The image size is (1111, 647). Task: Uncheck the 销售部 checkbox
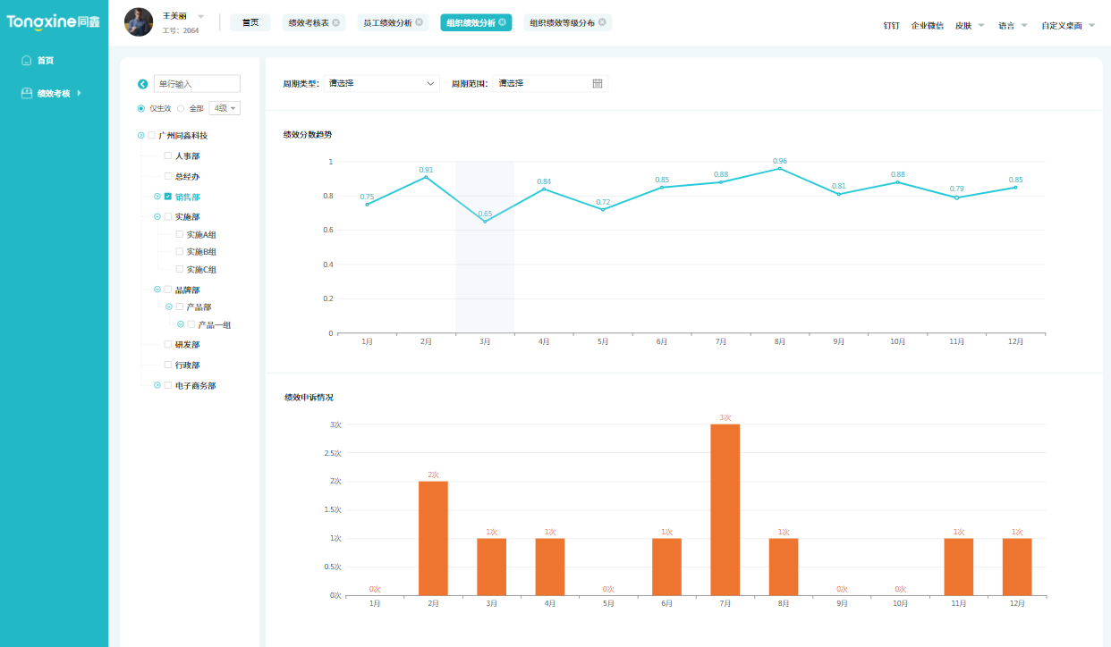(x=167, y=197)
